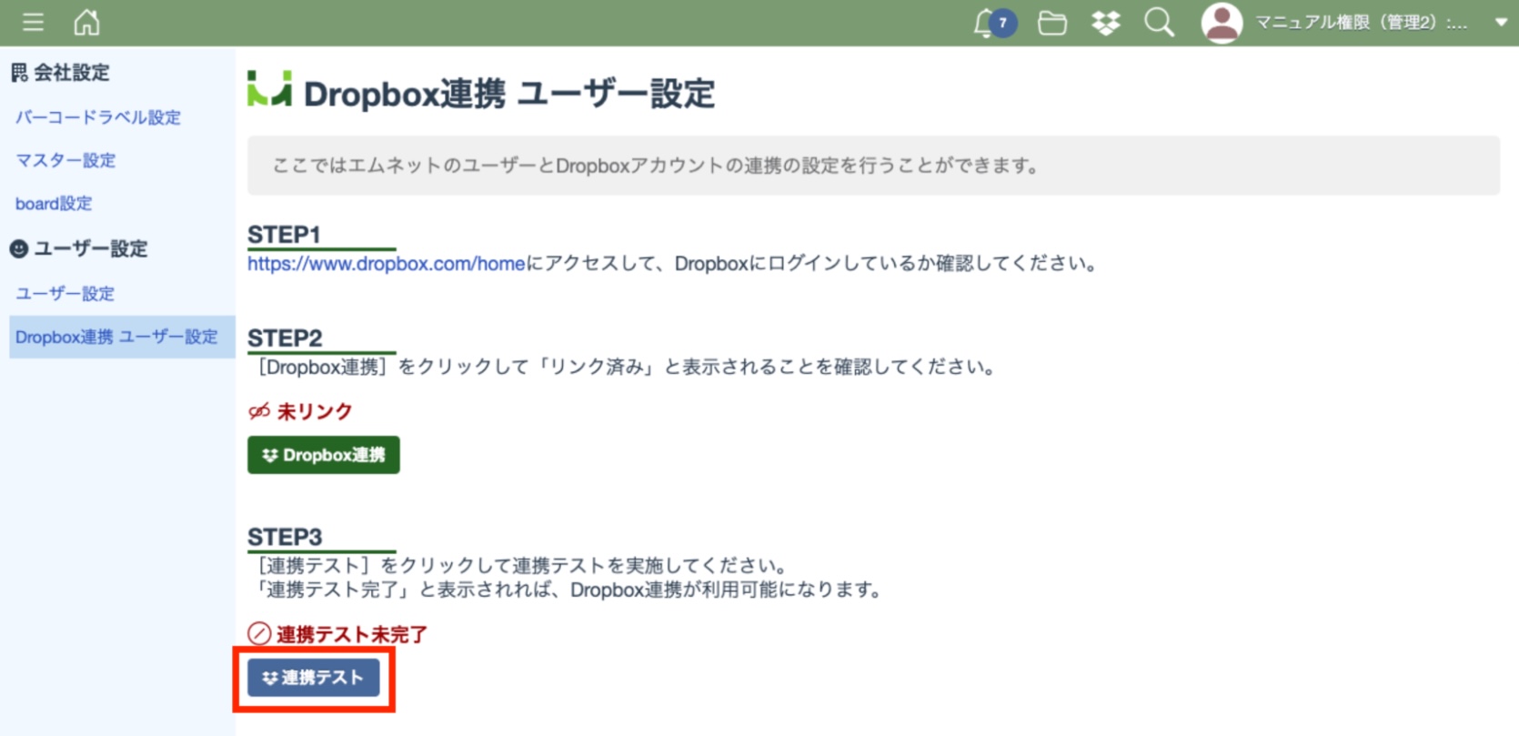Expand the account dropdown arrow

[1500, 23]
